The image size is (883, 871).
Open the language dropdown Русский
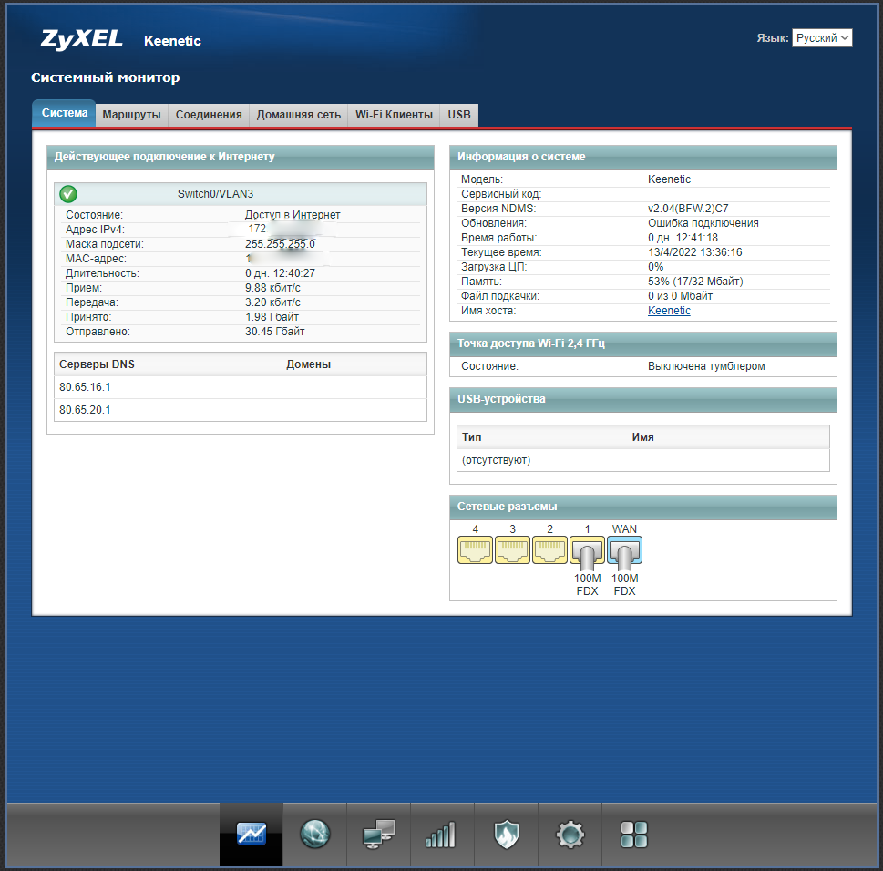(822, 37)
